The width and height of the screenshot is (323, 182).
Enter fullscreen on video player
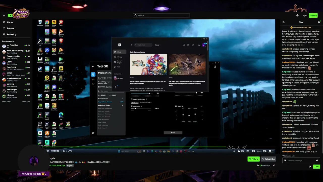[x=259, y=151]
